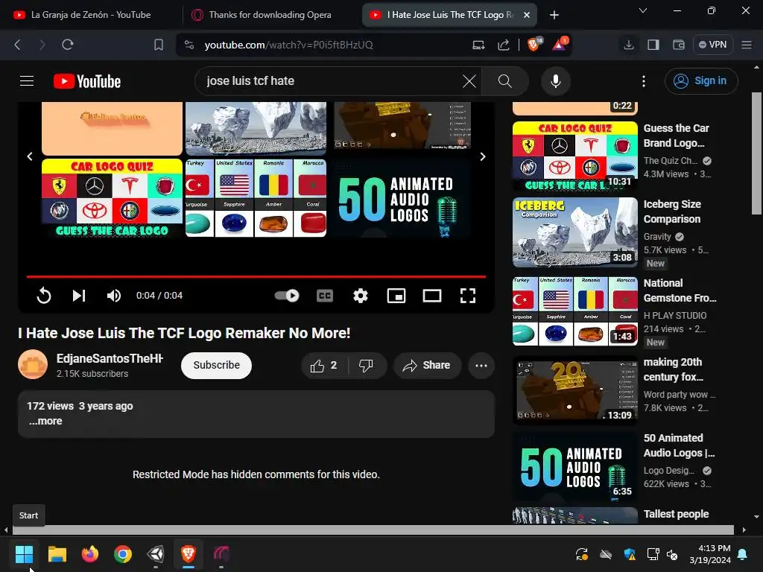Bookmark this page
This screenshot has height=572, width=763.
point(158,45)
